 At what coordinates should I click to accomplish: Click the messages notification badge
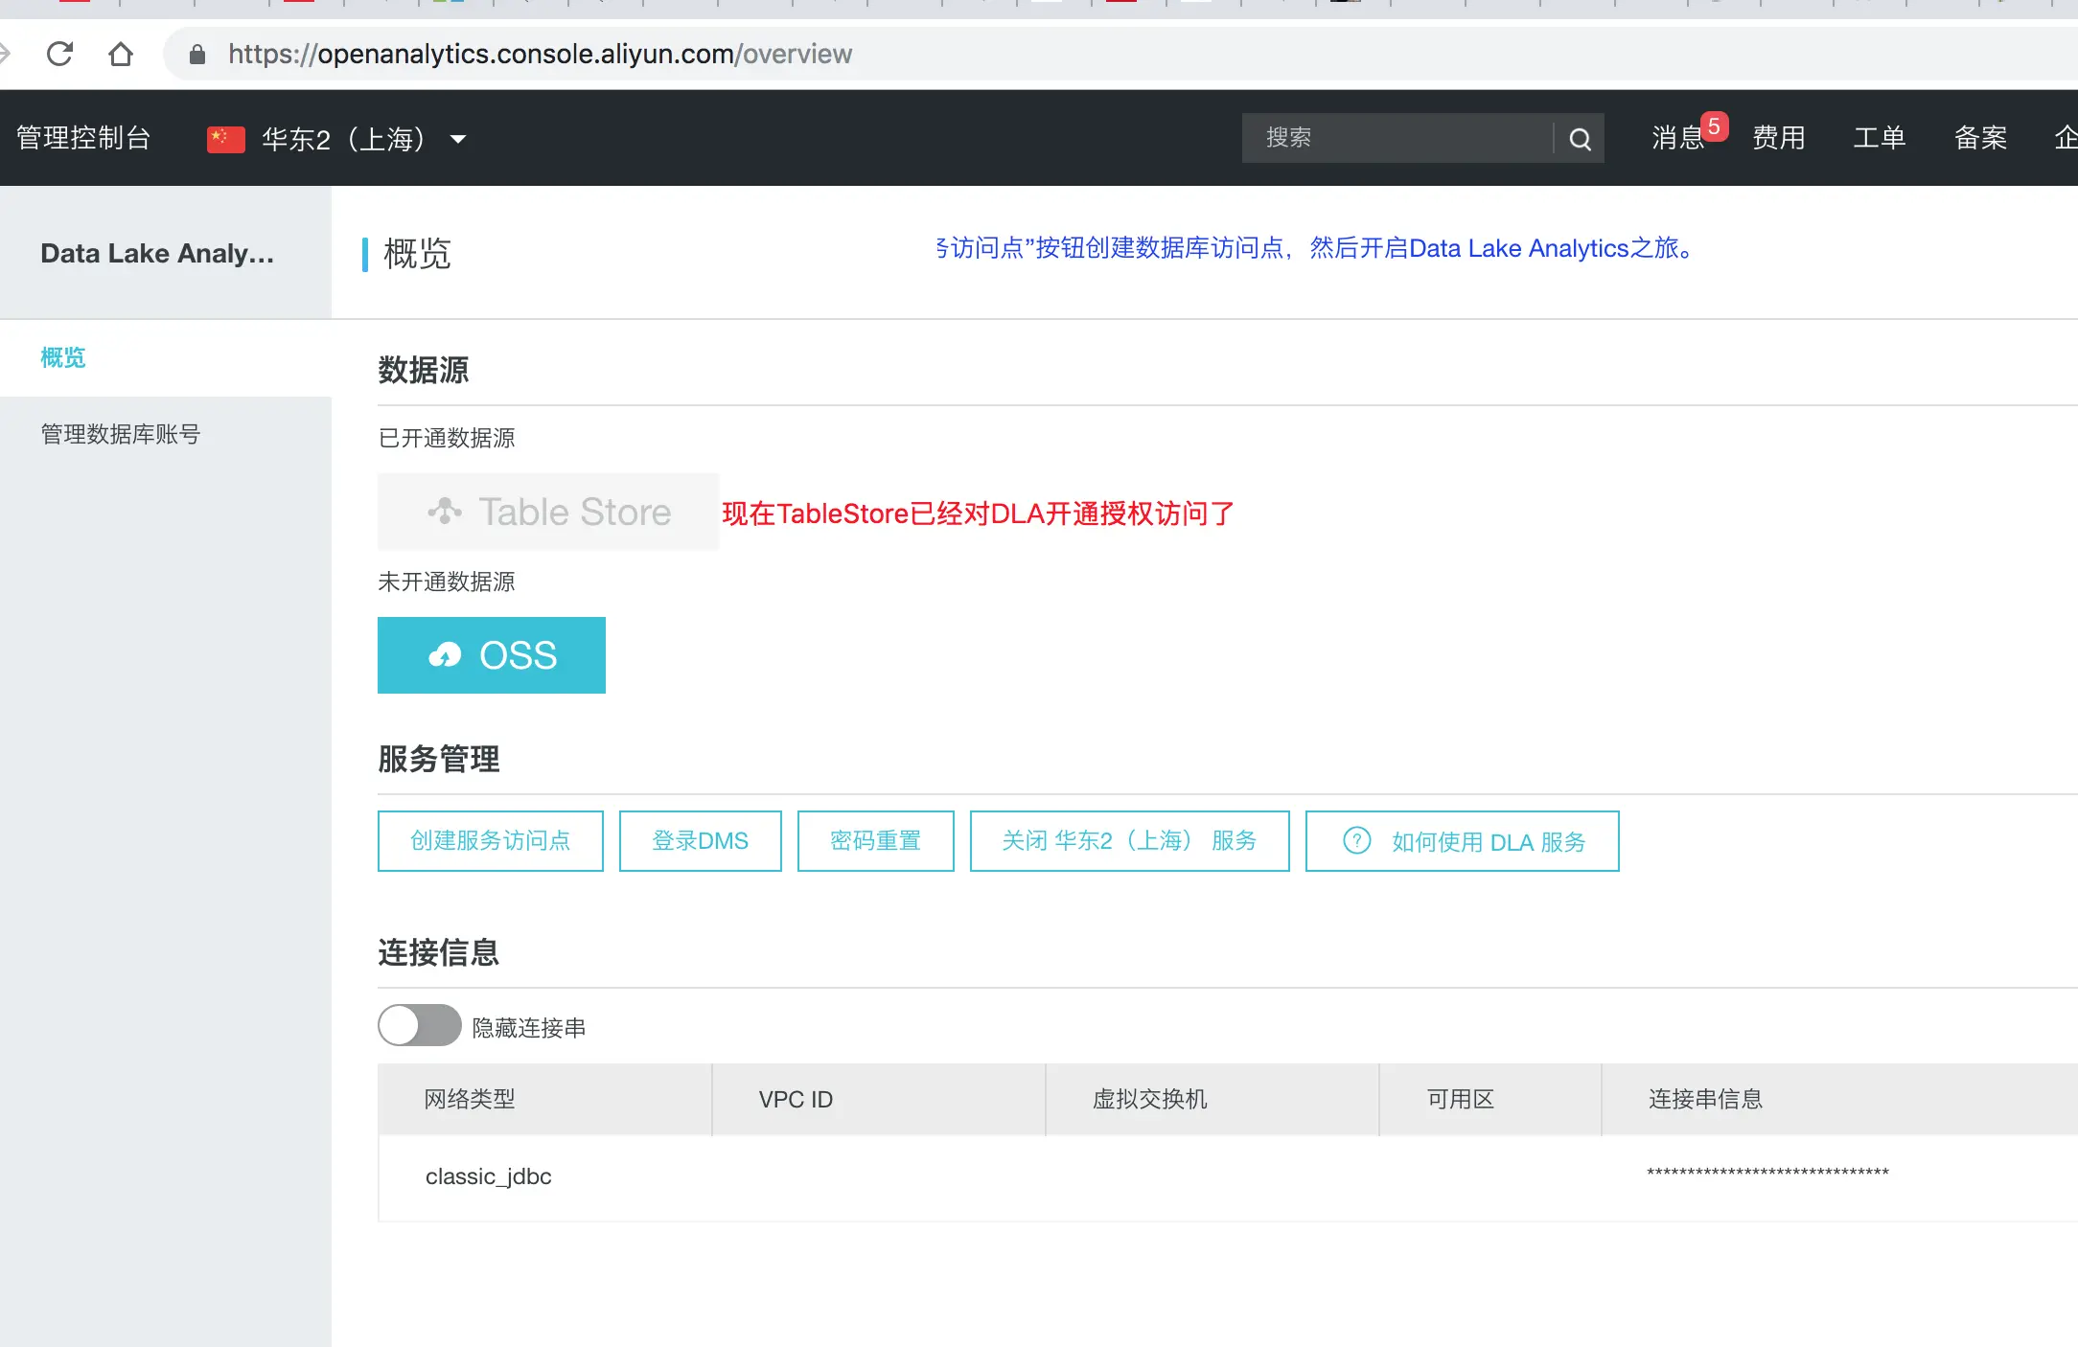[x=1714, y=126]
